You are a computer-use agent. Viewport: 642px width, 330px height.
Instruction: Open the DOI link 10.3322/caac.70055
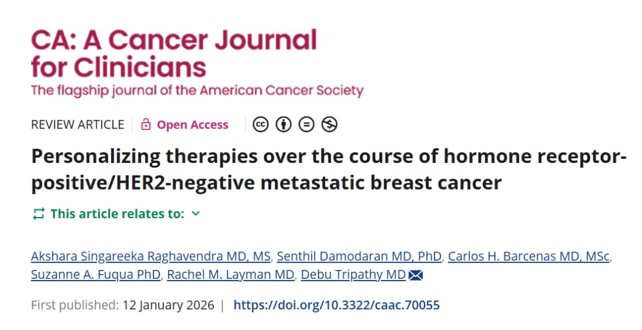(336, 306)
